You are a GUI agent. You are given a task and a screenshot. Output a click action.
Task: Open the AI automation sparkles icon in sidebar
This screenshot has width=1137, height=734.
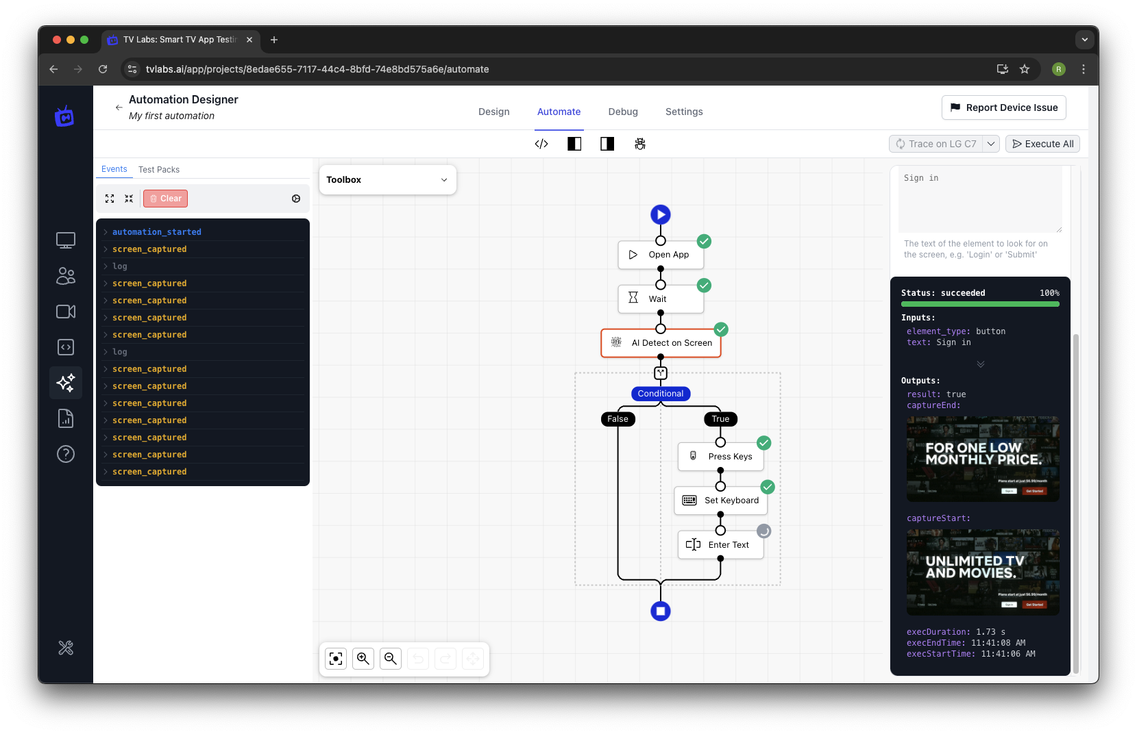coord(65,383)
